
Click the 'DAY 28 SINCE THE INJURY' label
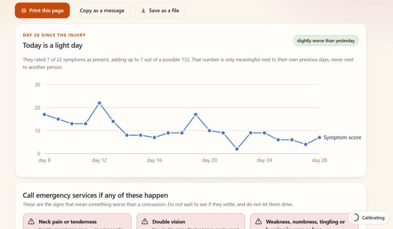tap(54, 35)
